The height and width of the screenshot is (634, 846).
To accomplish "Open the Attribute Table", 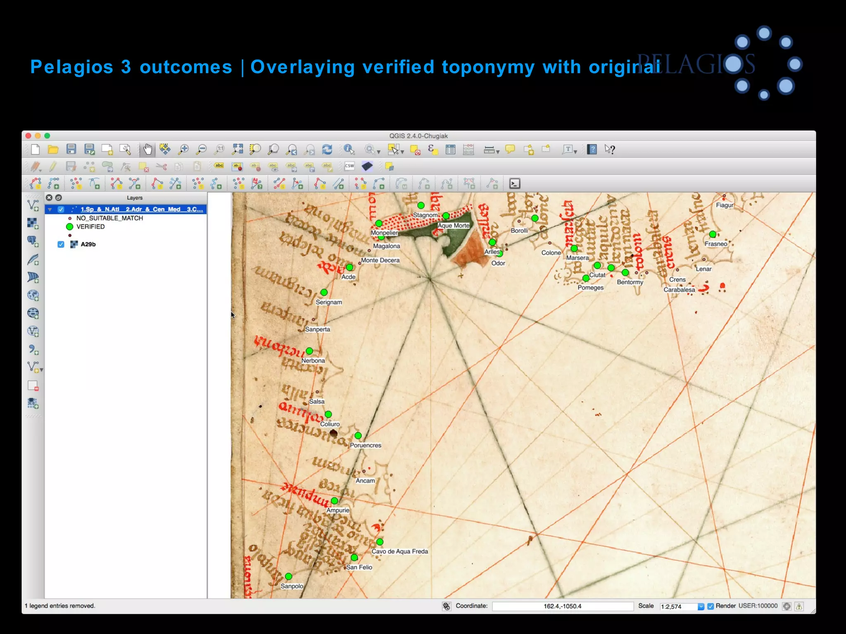I will [451, 149].
